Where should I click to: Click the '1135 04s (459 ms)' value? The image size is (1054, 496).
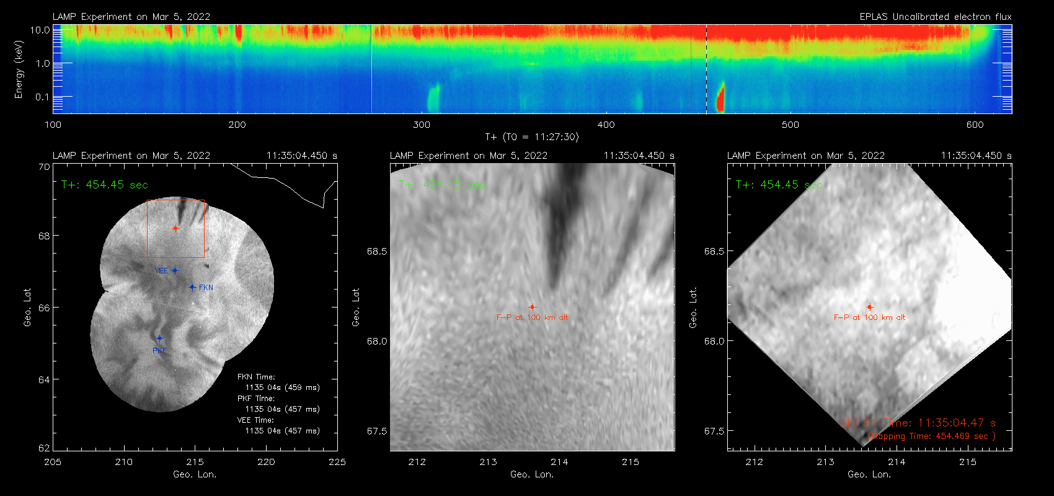[x=283, y=387]
